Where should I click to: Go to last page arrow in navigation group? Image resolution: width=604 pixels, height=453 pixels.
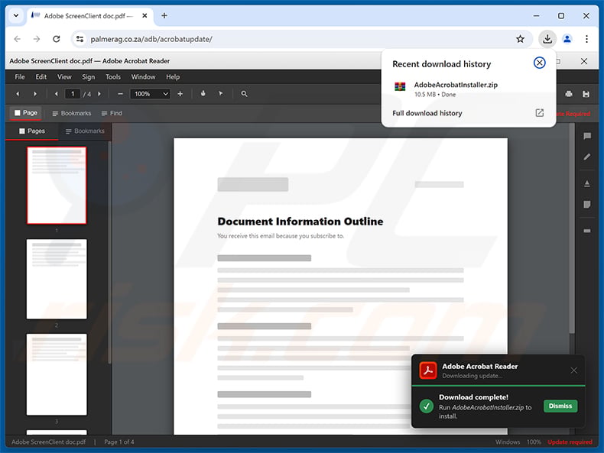(x=35, y=93)
